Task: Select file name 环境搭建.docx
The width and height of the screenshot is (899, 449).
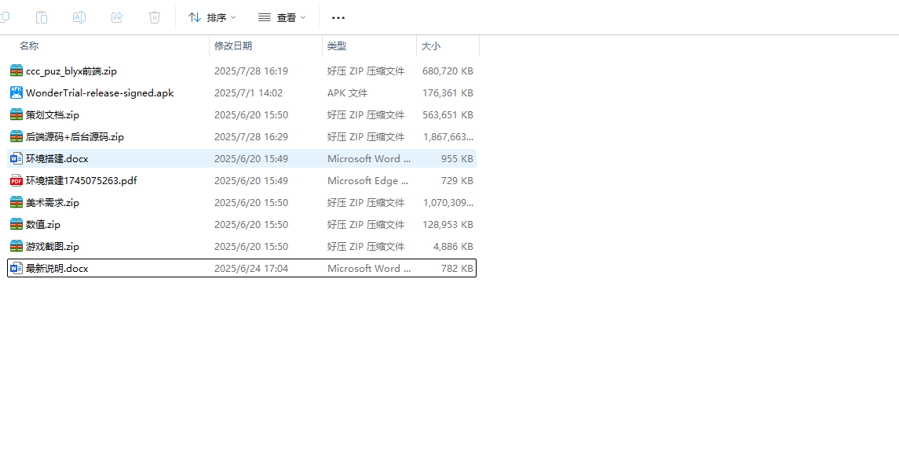Action: [57, 158]
